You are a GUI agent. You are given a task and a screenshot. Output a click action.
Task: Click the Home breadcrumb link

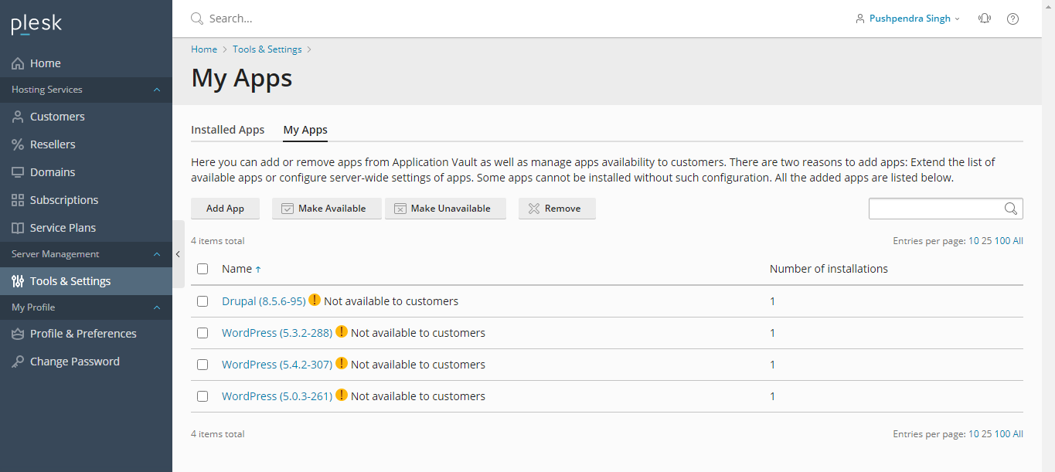pyautogui.click(x=204, y=49)
